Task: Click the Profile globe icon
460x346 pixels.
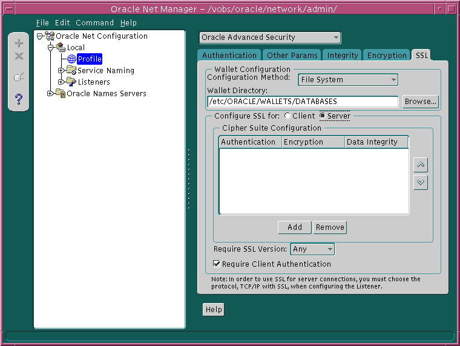Action: (71, 59)
